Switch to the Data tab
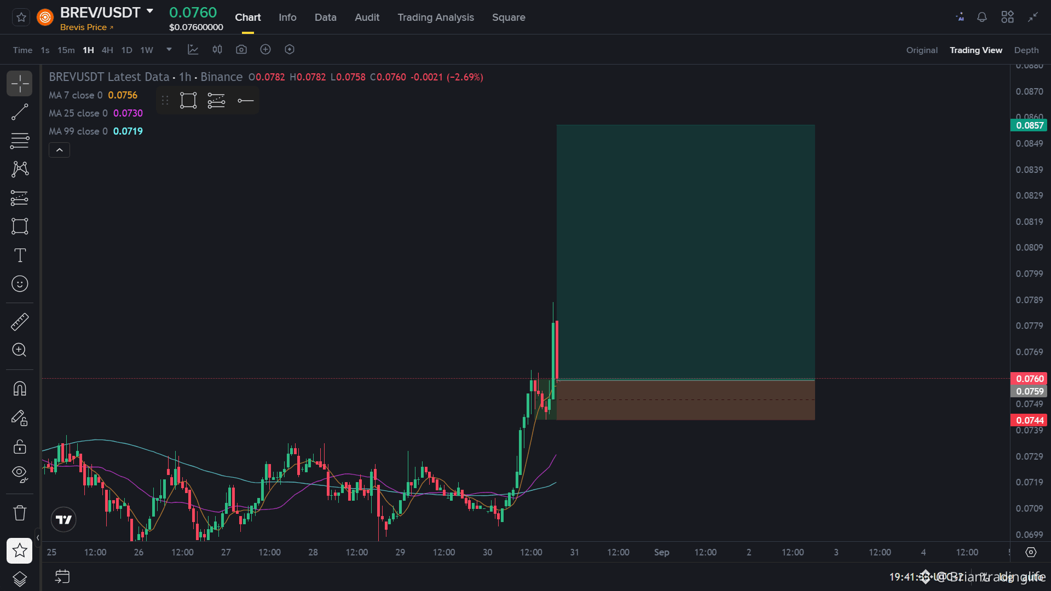1051x591 pixels. click(x=326, y=18)
